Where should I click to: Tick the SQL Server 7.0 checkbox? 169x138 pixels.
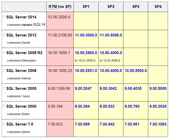point(4,124)
